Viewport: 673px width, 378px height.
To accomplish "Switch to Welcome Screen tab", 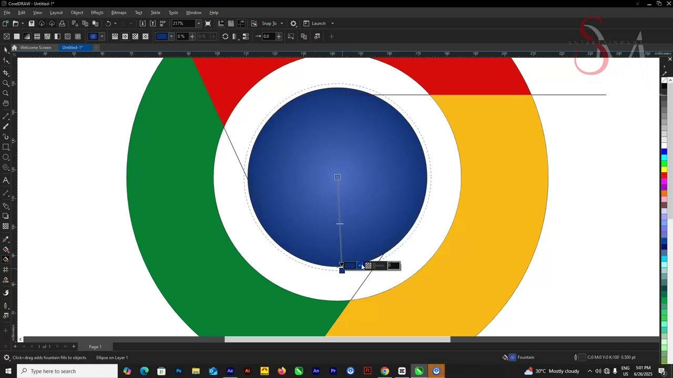I will 36,48.
